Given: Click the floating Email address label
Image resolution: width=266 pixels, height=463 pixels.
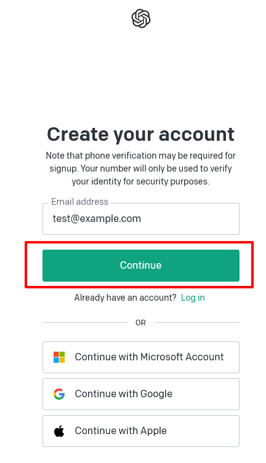Looking at the screenshot, I should pyautogui.click(x=80, y=202).
